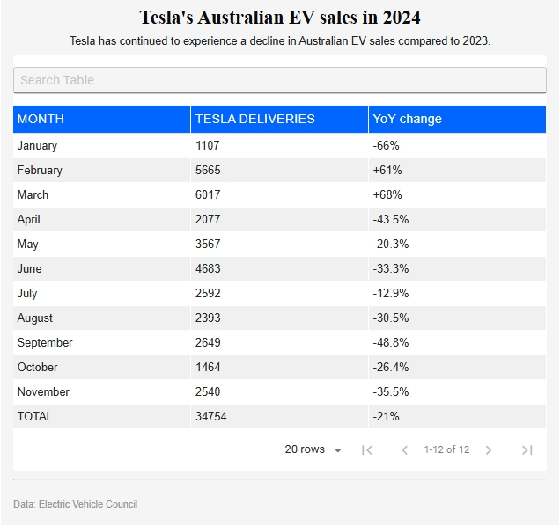Go to next table page
This screenshot has width=560, height=526.
point(489,450)
